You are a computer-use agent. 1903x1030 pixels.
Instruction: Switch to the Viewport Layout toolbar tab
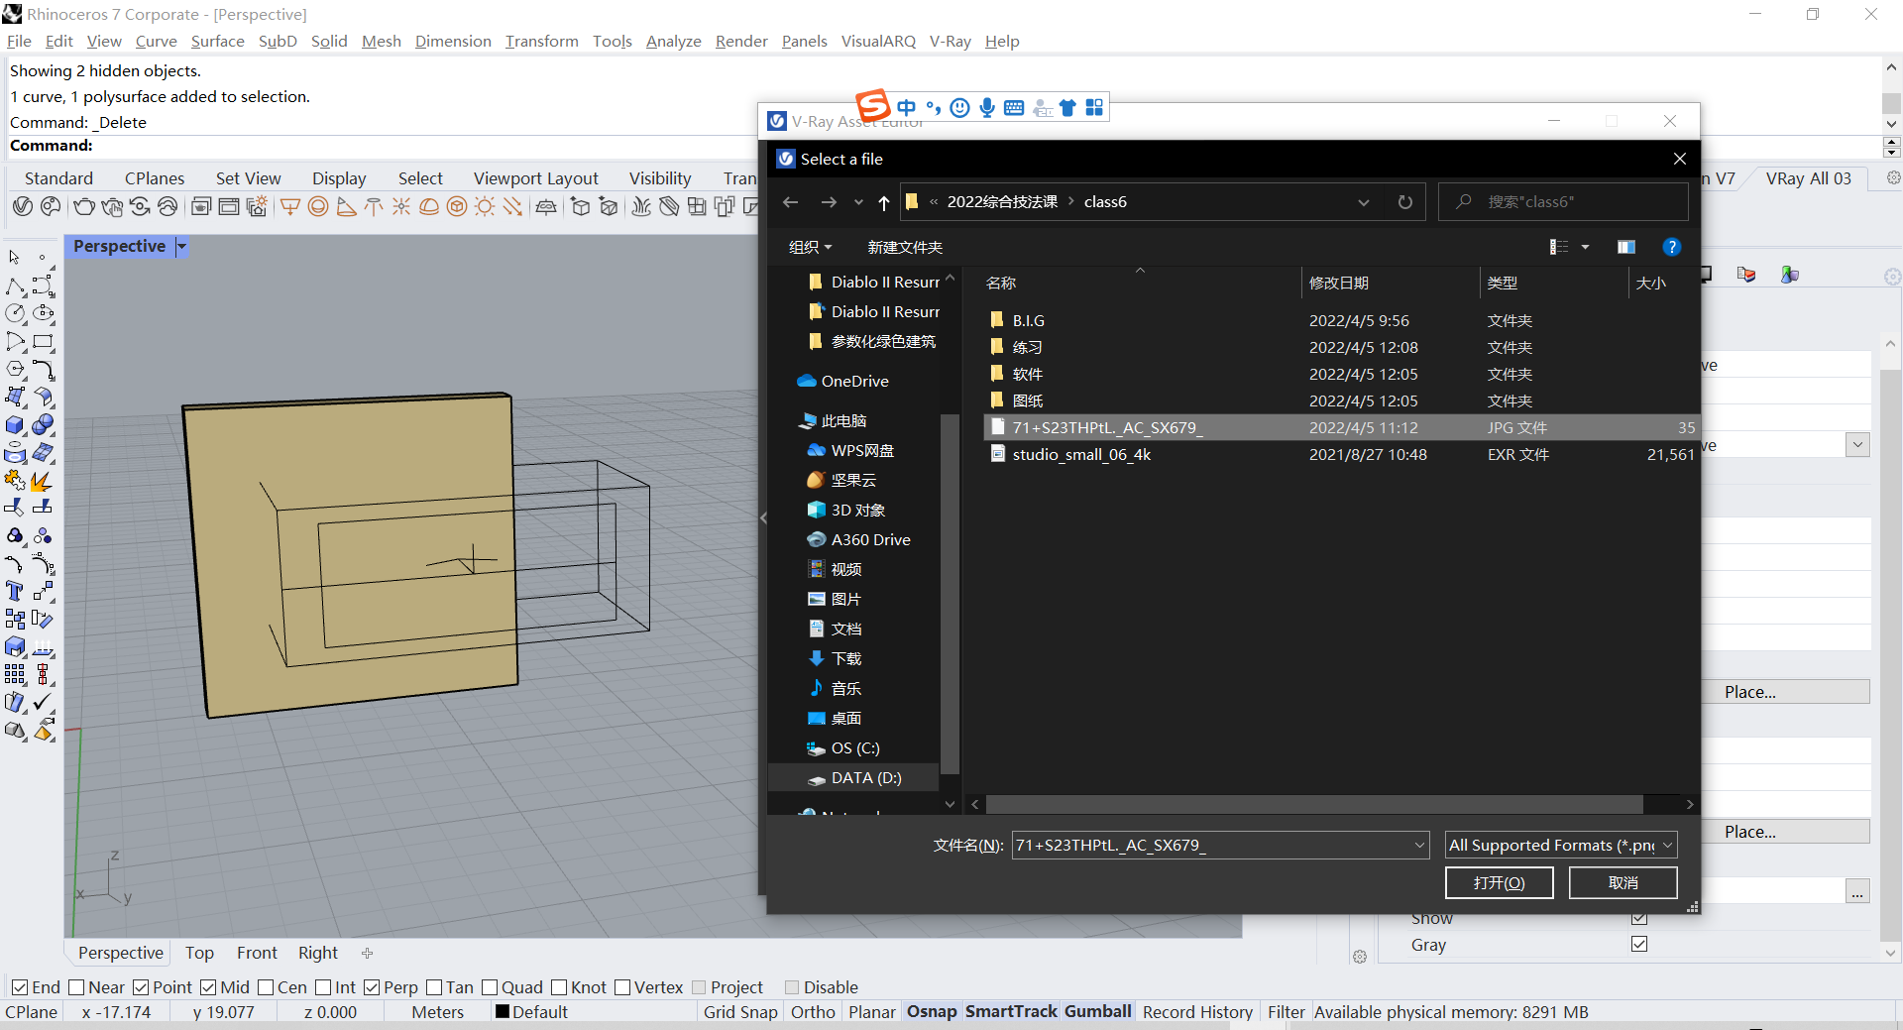pos(536,178)
